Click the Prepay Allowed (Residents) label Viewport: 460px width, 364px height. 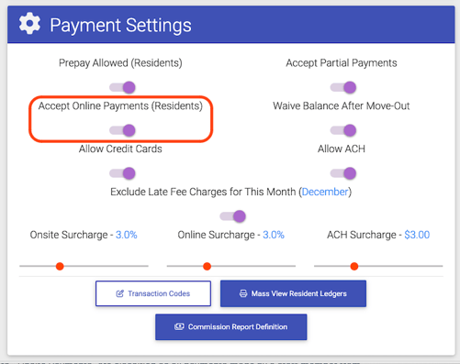pyautogui.click(x=120, y=63)
